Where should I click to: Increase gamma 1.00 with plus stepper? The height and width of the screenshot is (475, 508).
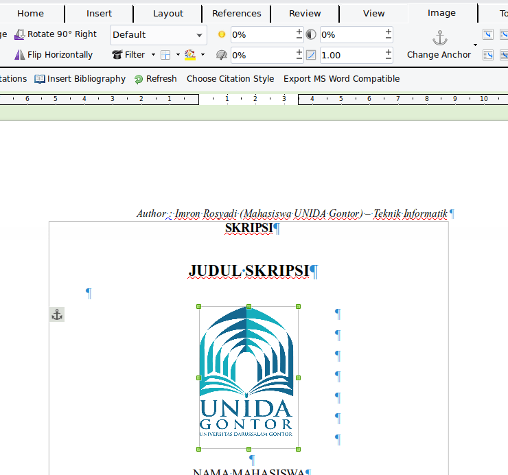388,52
